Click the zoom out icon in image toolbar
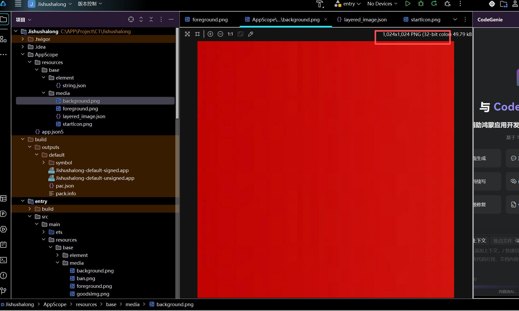The image size is (519, 311). pyautogui.click(x=220, y=34)
